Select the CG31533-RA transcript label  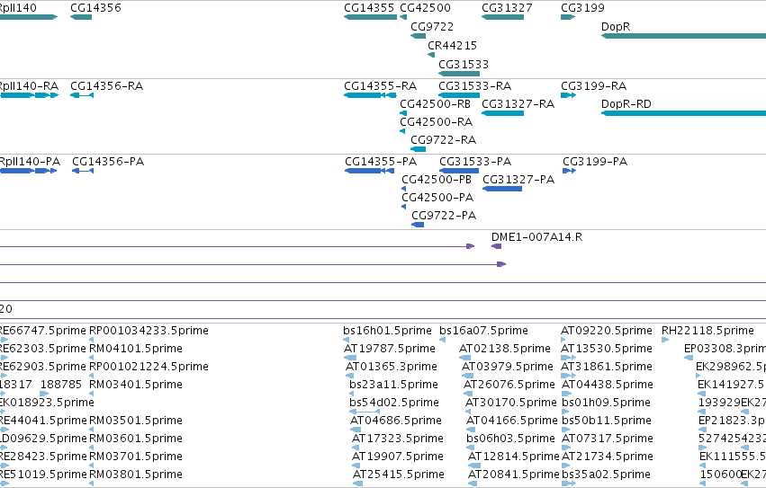click(475, 86)
